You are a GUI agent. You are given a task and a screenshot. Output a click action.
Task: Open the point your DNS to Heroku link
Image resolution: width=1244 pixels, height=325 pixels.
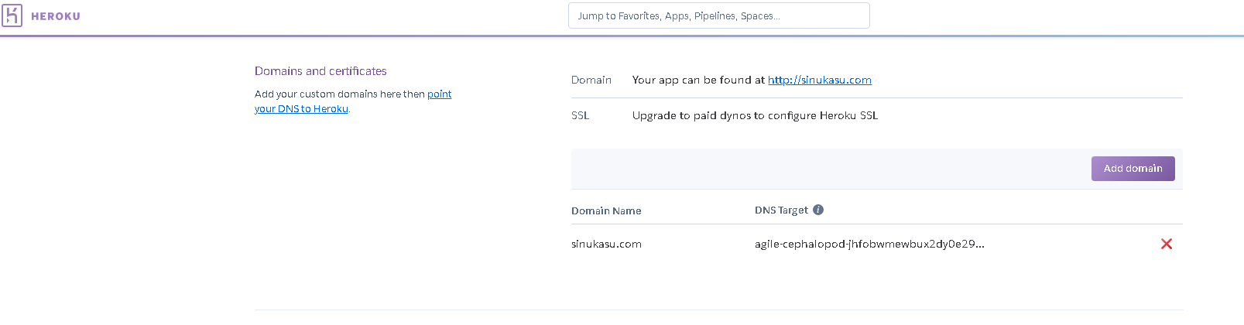pos(301,109)
